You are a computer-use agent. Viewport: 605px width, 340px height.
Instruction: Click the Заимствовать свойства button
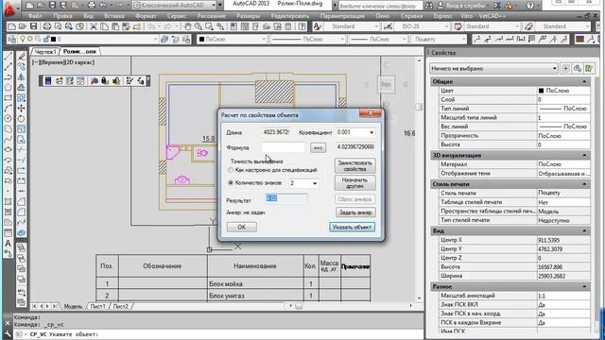[x=355, y=166]
